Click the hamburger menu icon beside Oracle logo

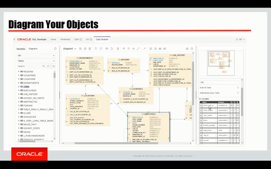tap(14, 39)
